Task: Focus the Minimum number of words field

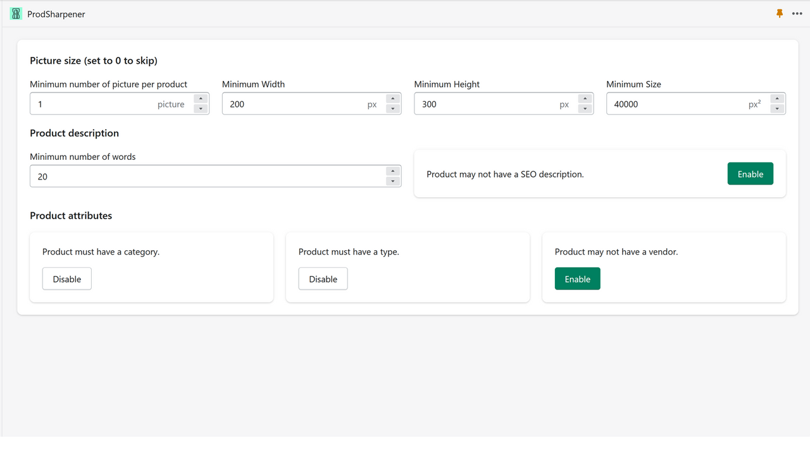Action: click(216, 176)
